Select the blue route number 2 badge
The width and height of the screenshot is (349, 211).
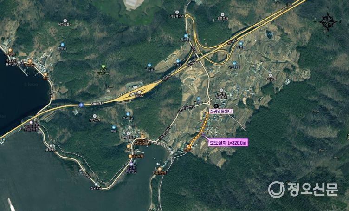coord(81,105)
